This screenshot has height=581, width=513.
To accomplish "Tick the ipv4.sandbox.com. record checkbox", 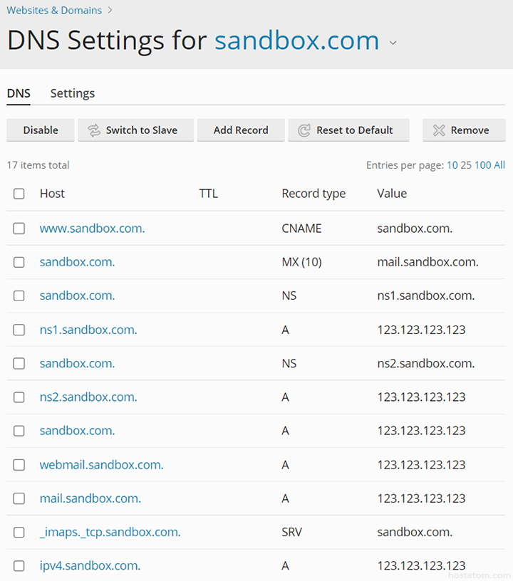I will (19, 566).
